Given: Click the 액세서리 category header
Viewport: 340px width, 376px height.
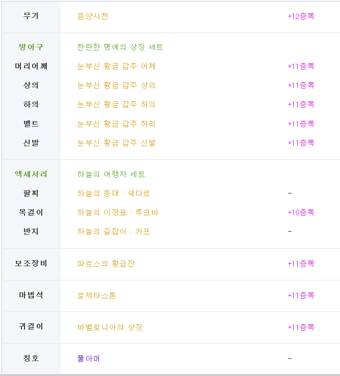Looking at the screenshot, I should click(31, 174).
